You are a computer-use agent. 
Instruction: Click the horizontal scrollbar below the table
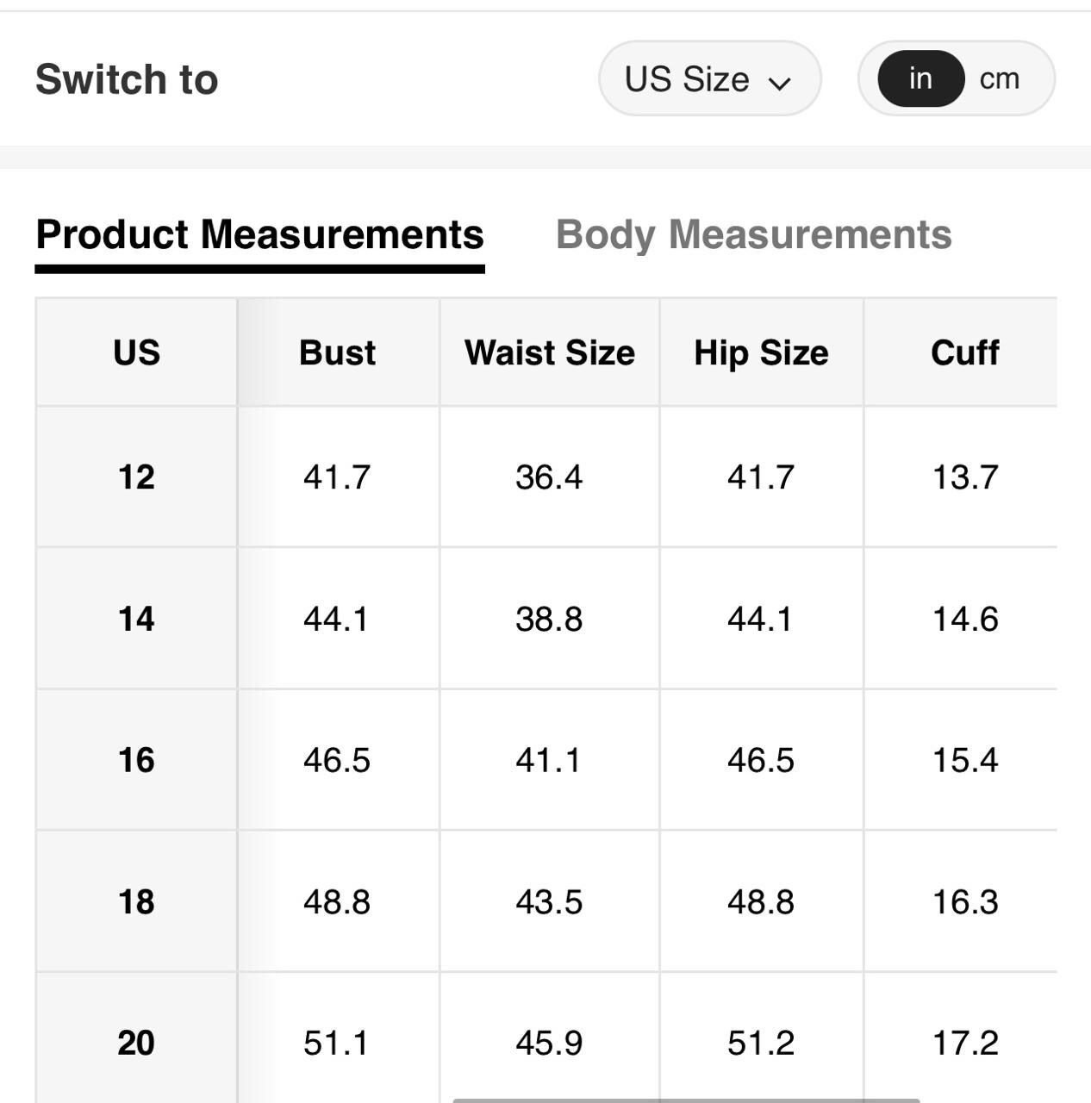pos(686,1100)
